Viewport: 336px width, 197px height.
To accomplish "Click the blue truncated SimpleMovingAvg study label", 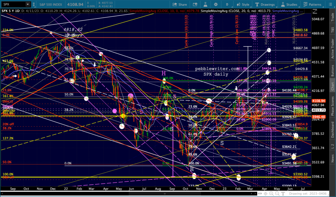I will (287, 11).
